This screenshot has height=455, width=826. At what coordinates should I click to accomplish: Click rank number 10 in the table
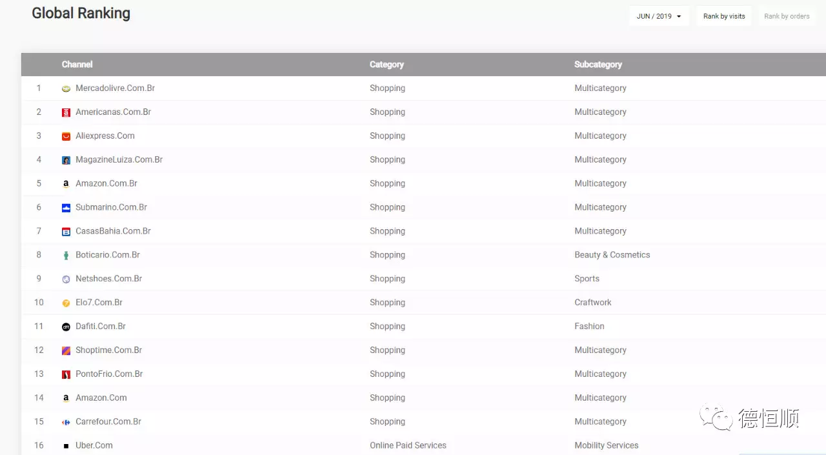[x=39, y=303]
